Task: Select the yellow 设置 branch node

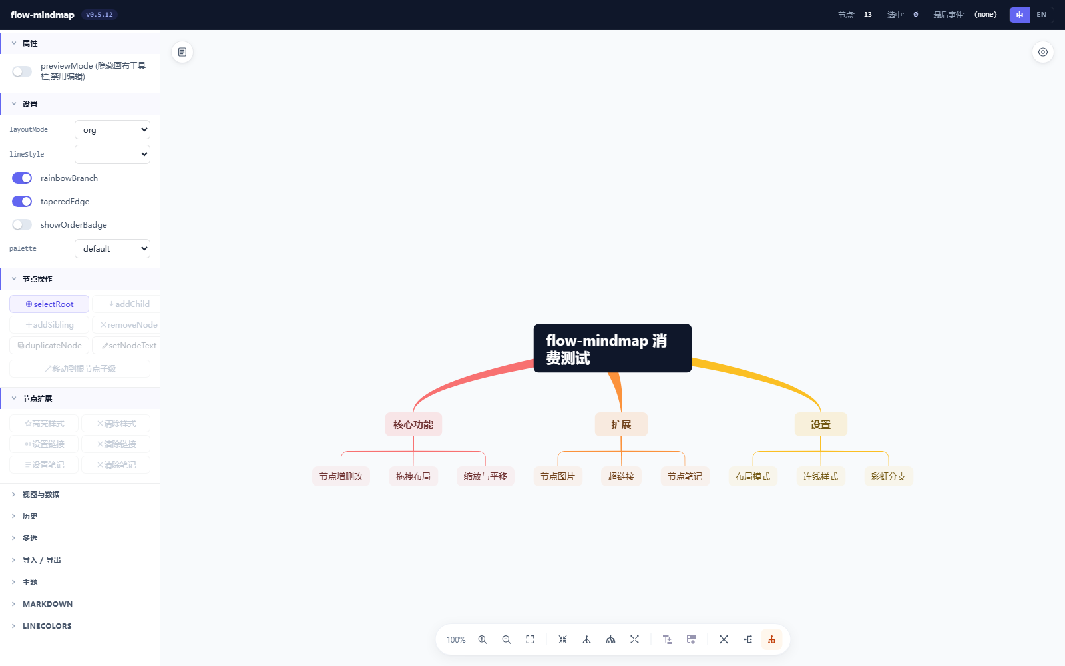Action: 821,425
